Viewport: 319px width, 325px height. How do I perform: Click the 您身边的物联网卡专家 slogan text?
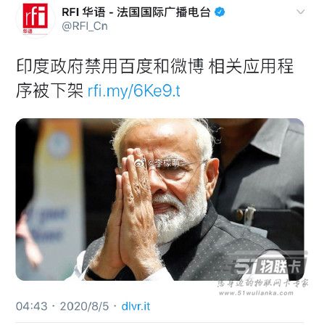point(262,283)
